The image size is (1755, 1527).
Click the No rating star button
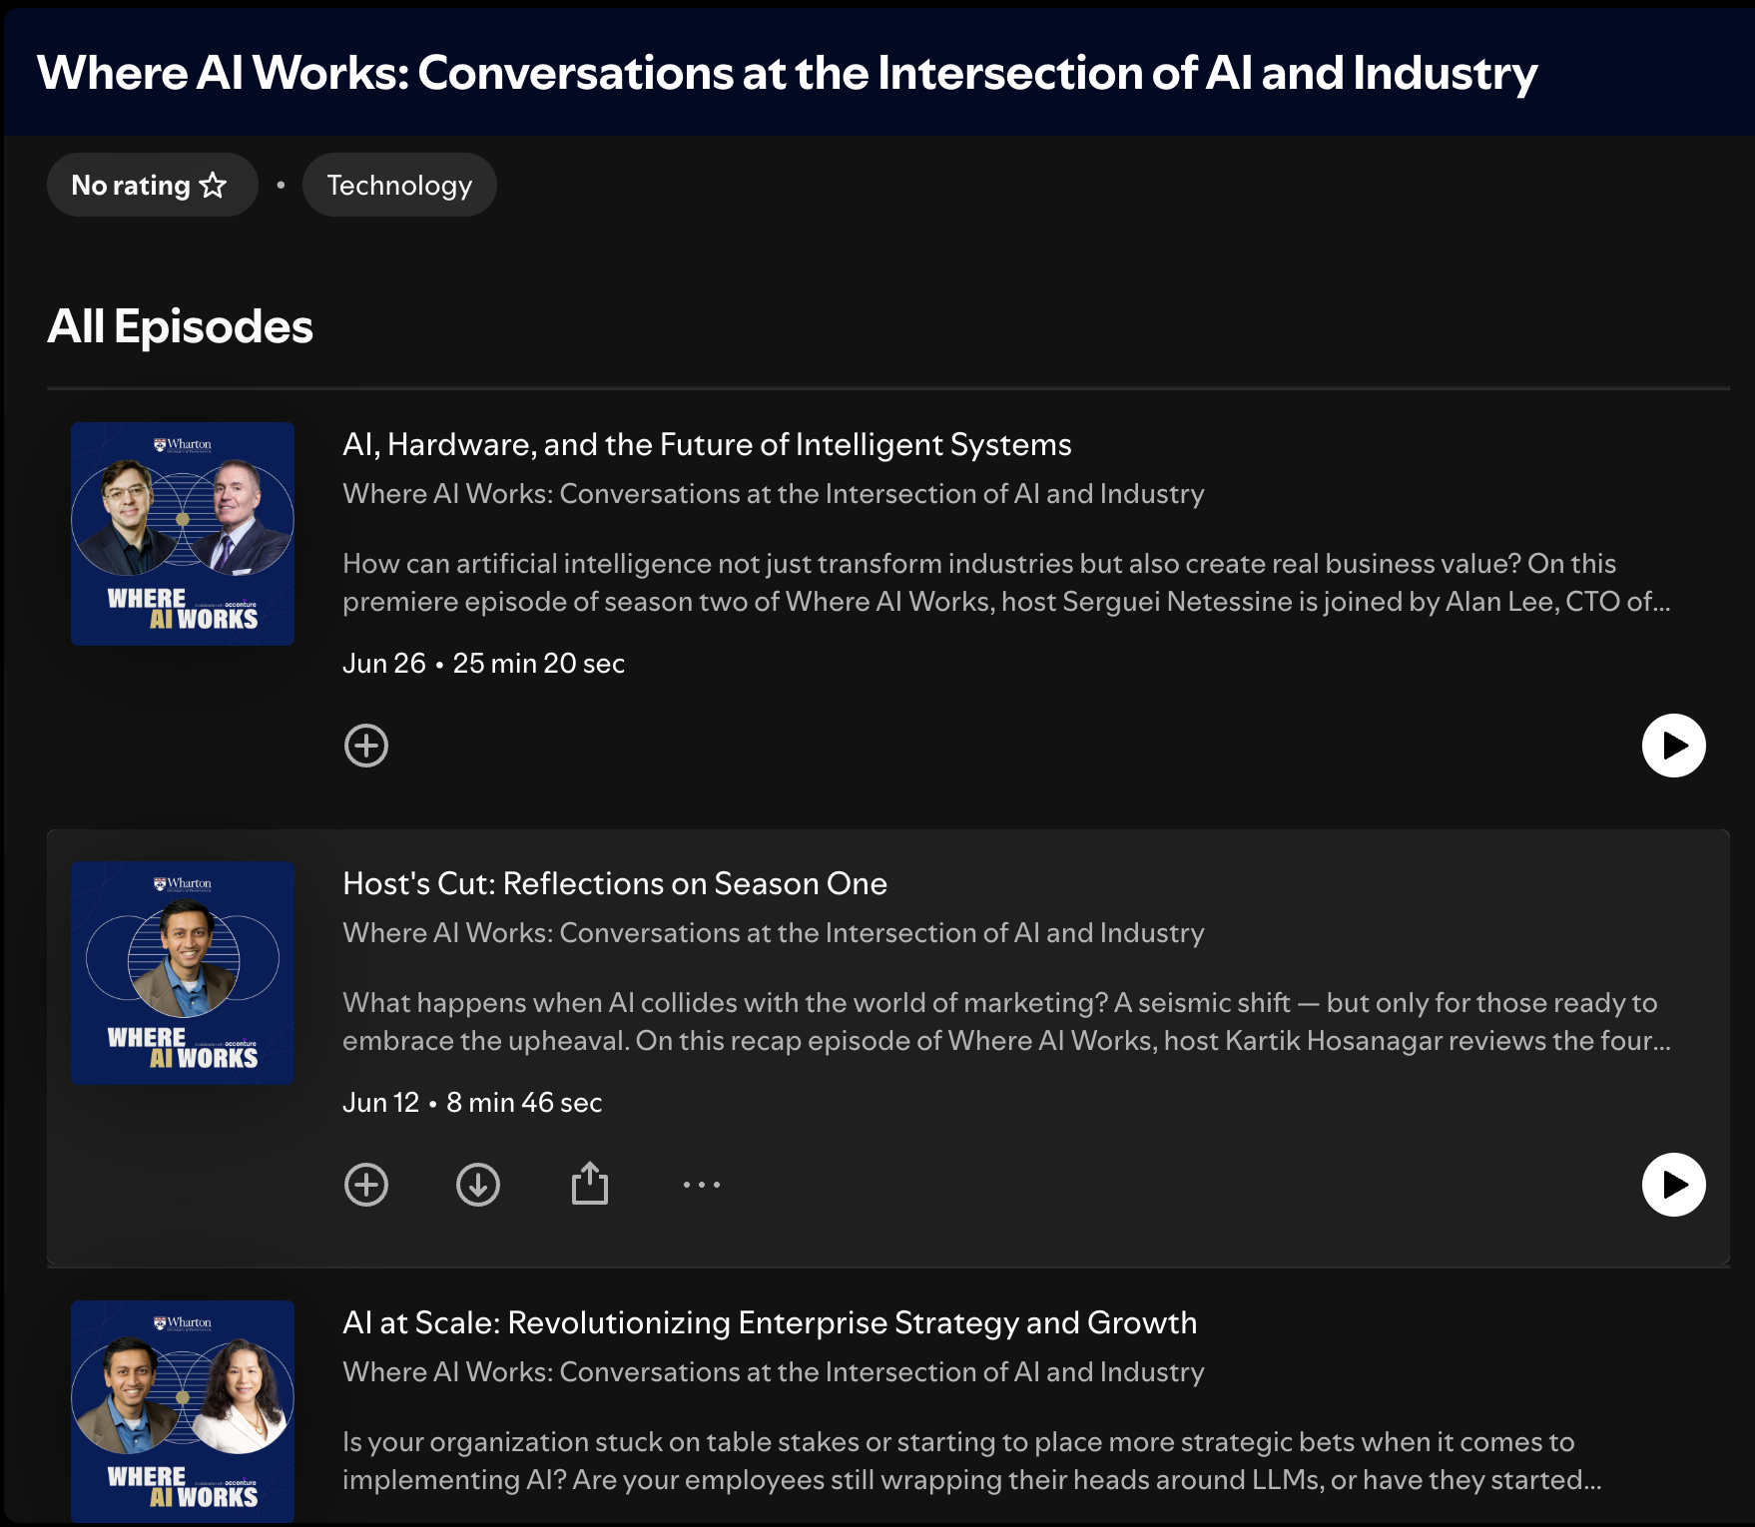(x=152, y=185)
